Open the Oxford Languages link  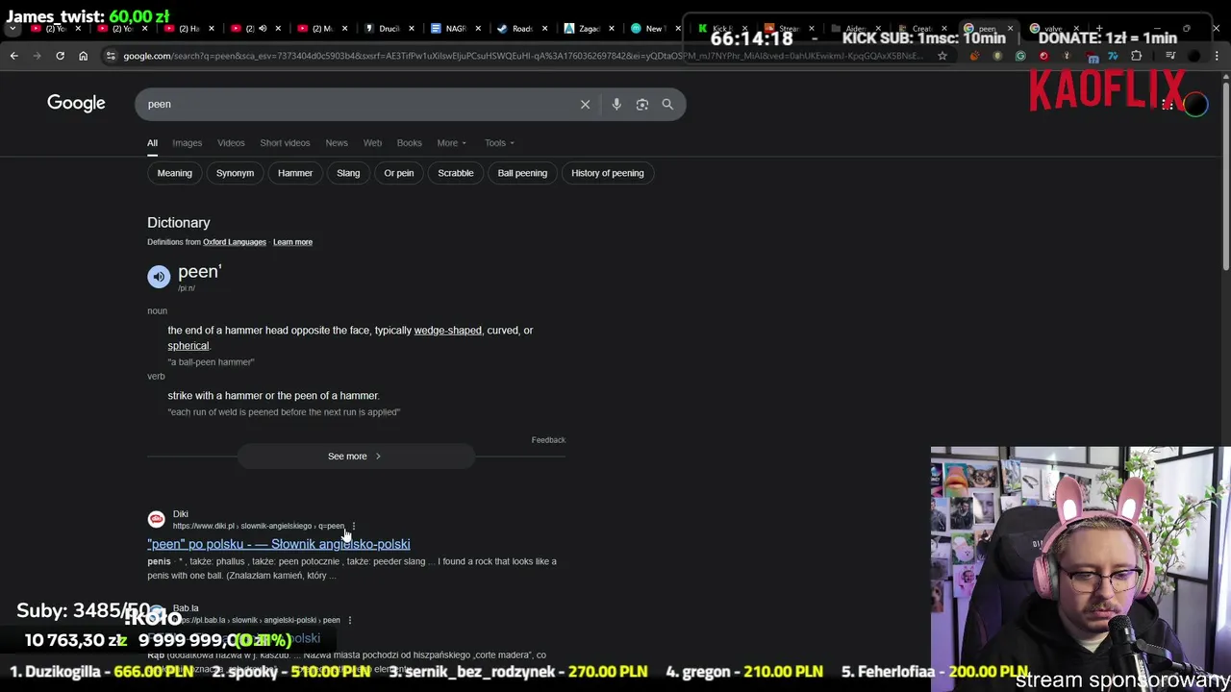(234, 242)
